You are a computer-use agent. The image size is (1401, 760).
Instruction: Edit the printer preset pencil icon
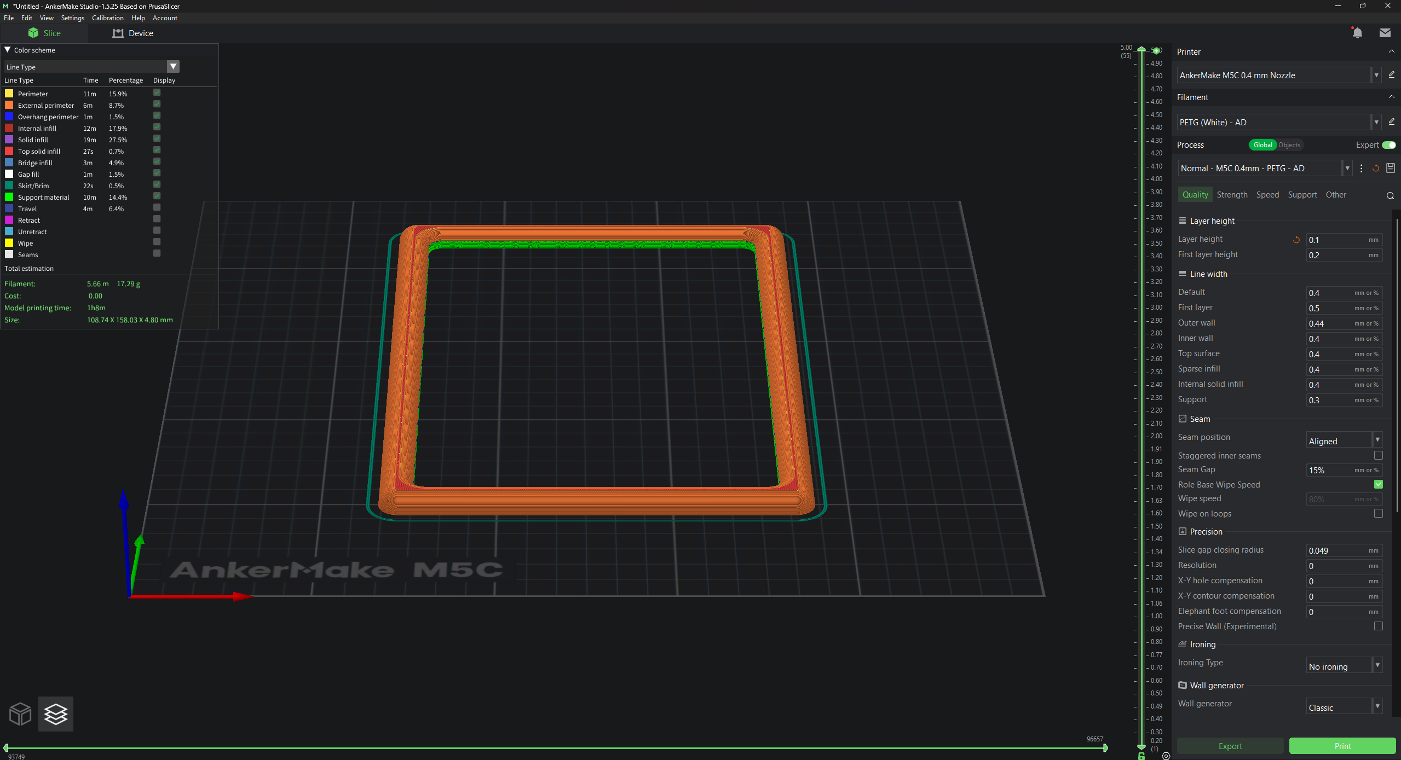pyautogui.click(x=1391, y=75)
